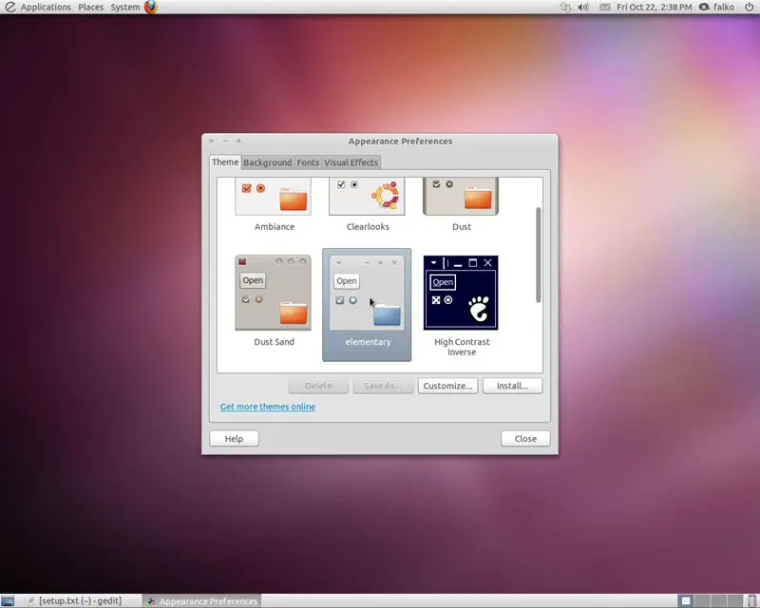Switch to the fourth workspace in the switcher
This screenshot has height=608, width=760.
[734, 601]
